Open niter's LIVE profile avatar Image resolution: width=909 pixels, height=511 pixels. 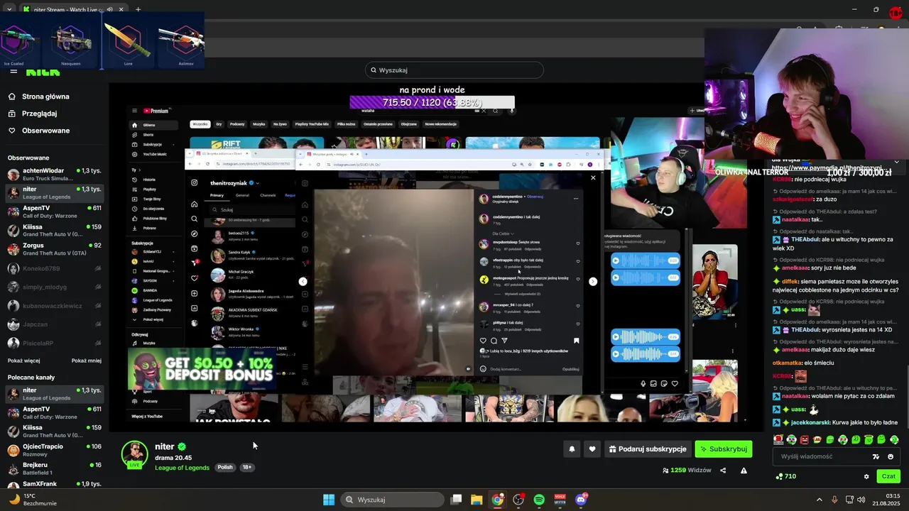pos(134,455)
